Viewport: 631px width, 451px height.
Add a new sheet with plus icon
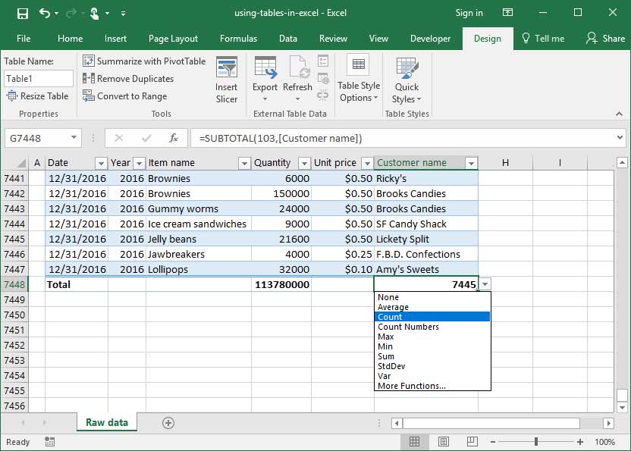point(168,423)
